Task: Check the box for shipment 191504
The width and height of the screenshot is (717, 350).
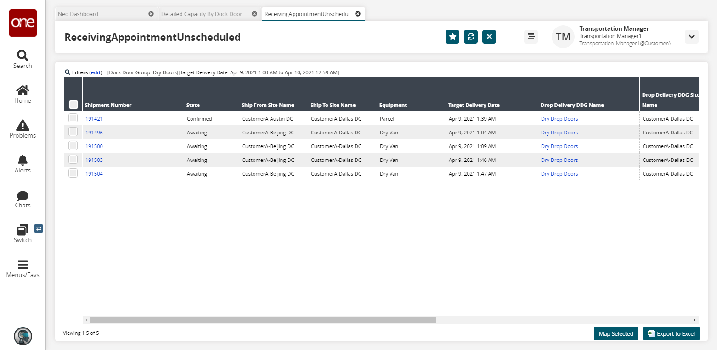Action: coord(73,173)
